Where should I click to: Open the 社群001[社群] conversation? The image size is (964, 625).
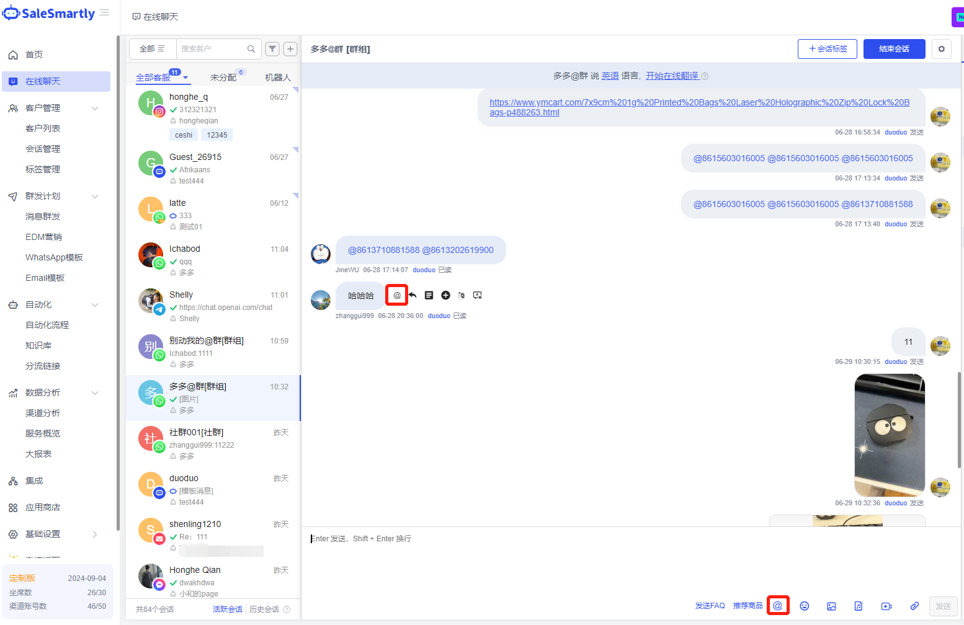tap(213, 444)
